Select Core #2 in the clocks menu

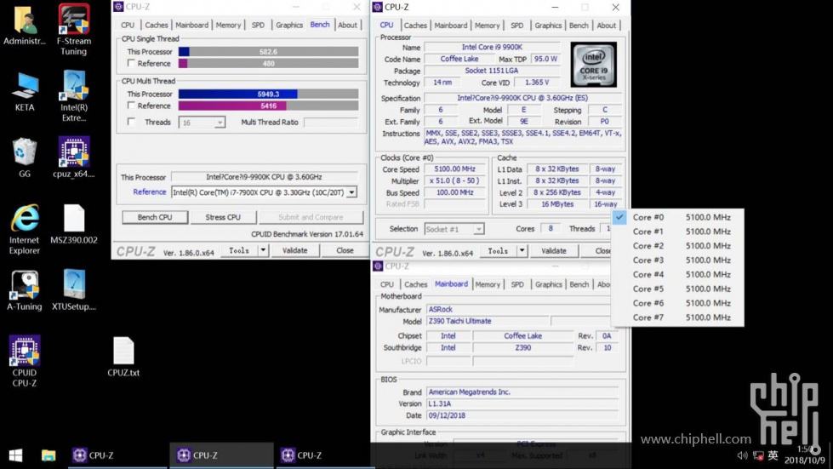pos(677,246)
